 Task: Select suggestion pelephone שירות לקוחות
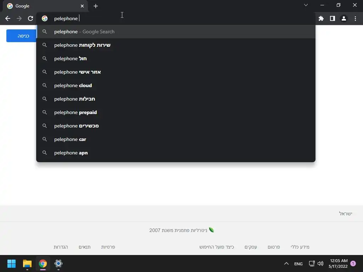click(x=176, y=45)
